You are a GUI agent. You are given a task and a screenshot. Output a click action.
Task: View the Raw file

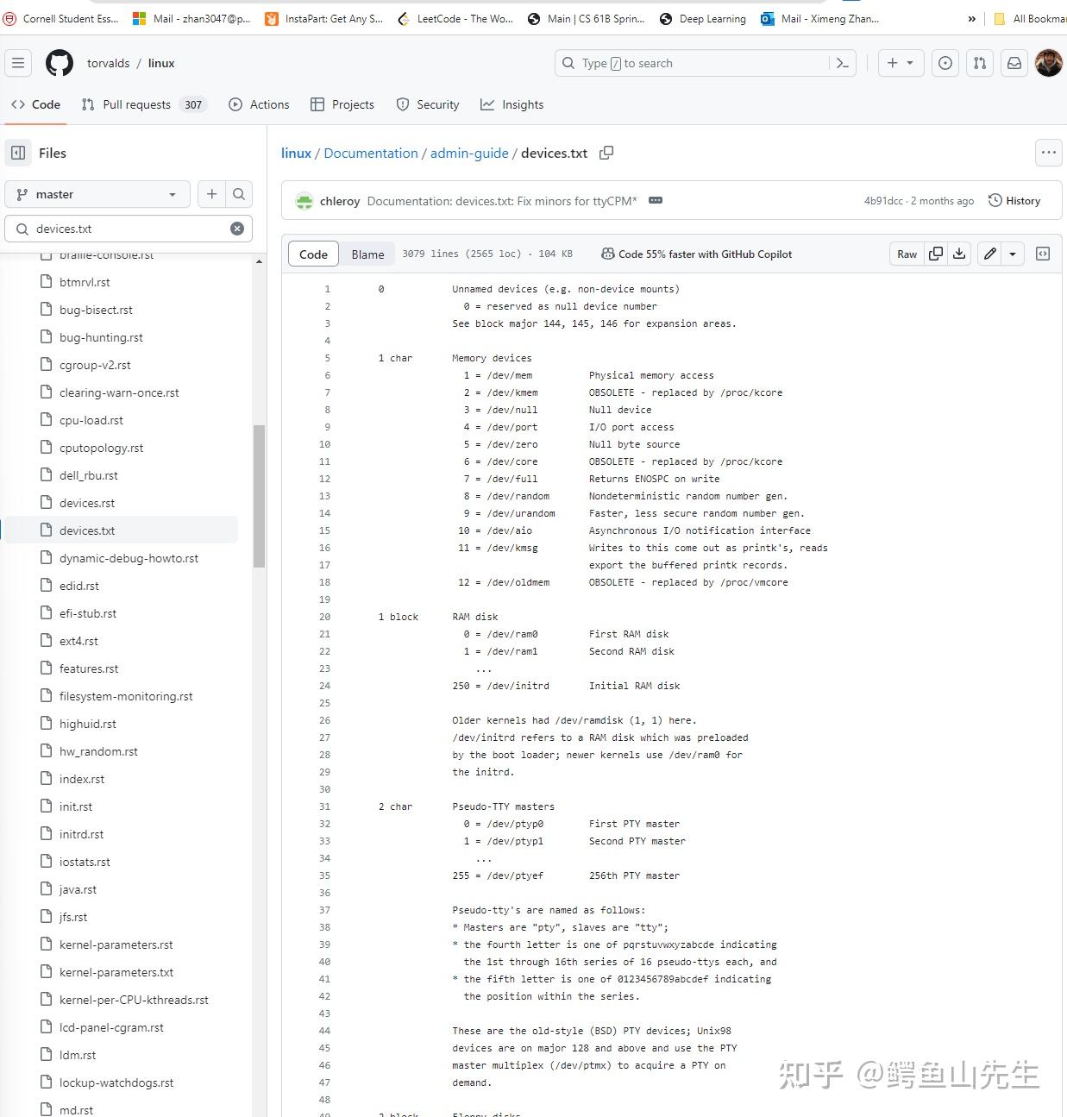906,254
